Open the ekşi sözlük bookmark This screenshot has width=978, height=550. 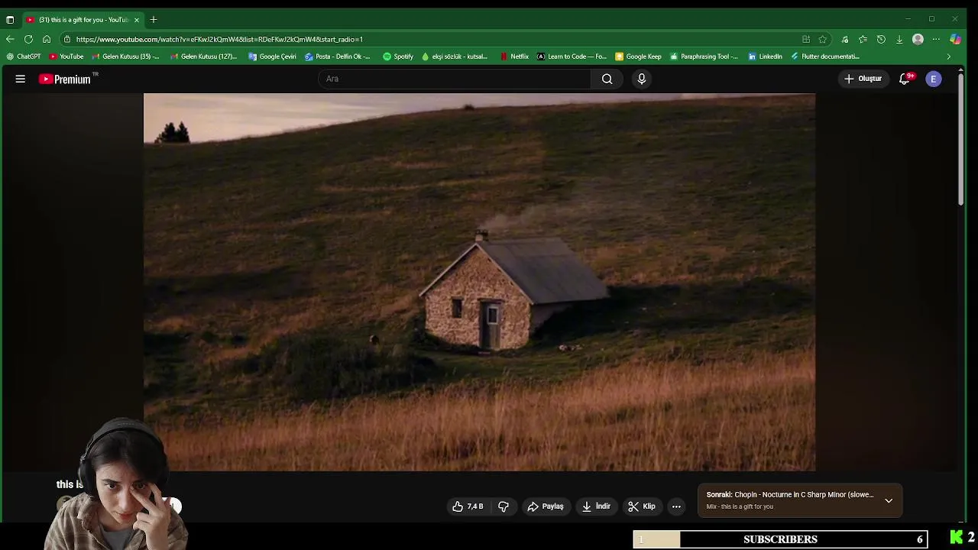click(x=455, y=57)
